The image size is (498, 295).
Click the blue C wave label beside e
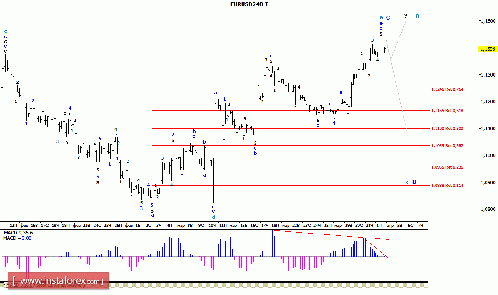[x=388, y=18]
